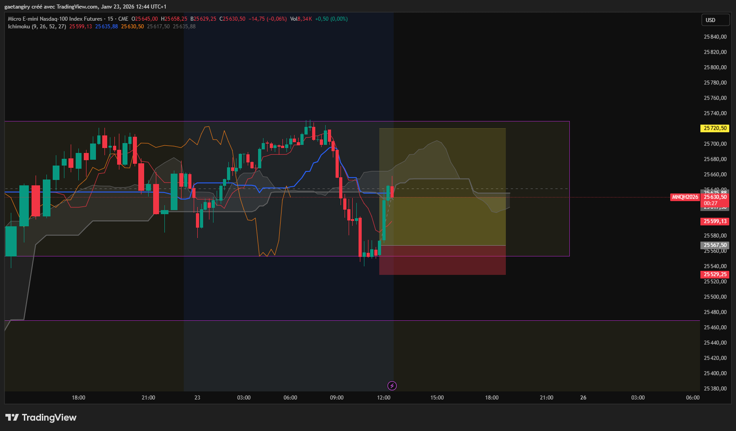Image resolution: width=736 pixels, height=431 pixels.
Task: Click the red 25599,13 Ichimoku legend value
Action: (x=81, y=27)
